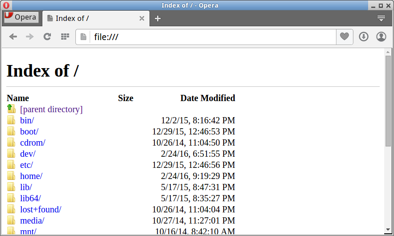Image resolution: width=394 pixels, height=236 pixels.
Task: Open the lost+found/ directory
Action: pos(41,209)
